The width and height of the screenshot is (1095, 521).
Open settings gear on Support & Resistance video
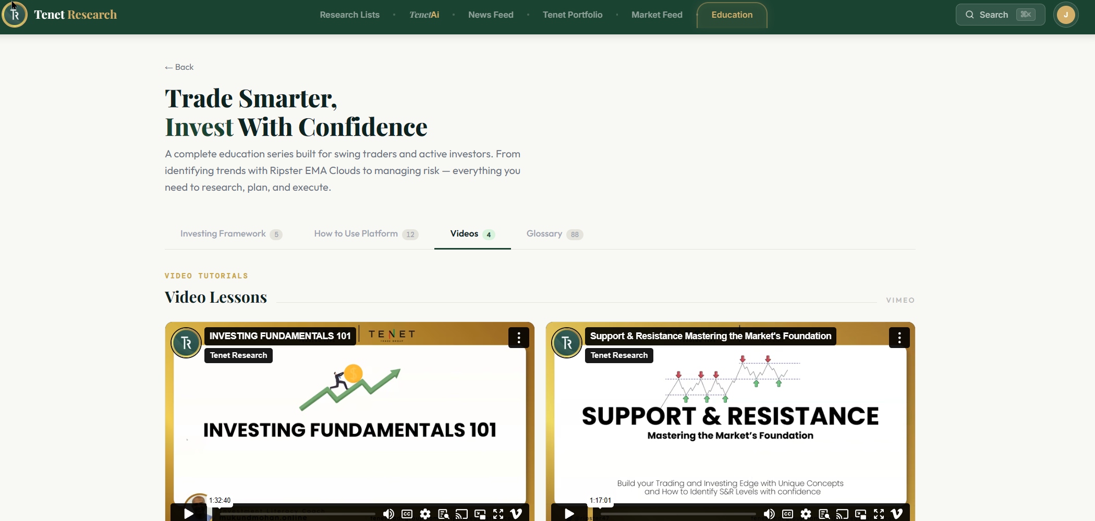pos(806,514)
